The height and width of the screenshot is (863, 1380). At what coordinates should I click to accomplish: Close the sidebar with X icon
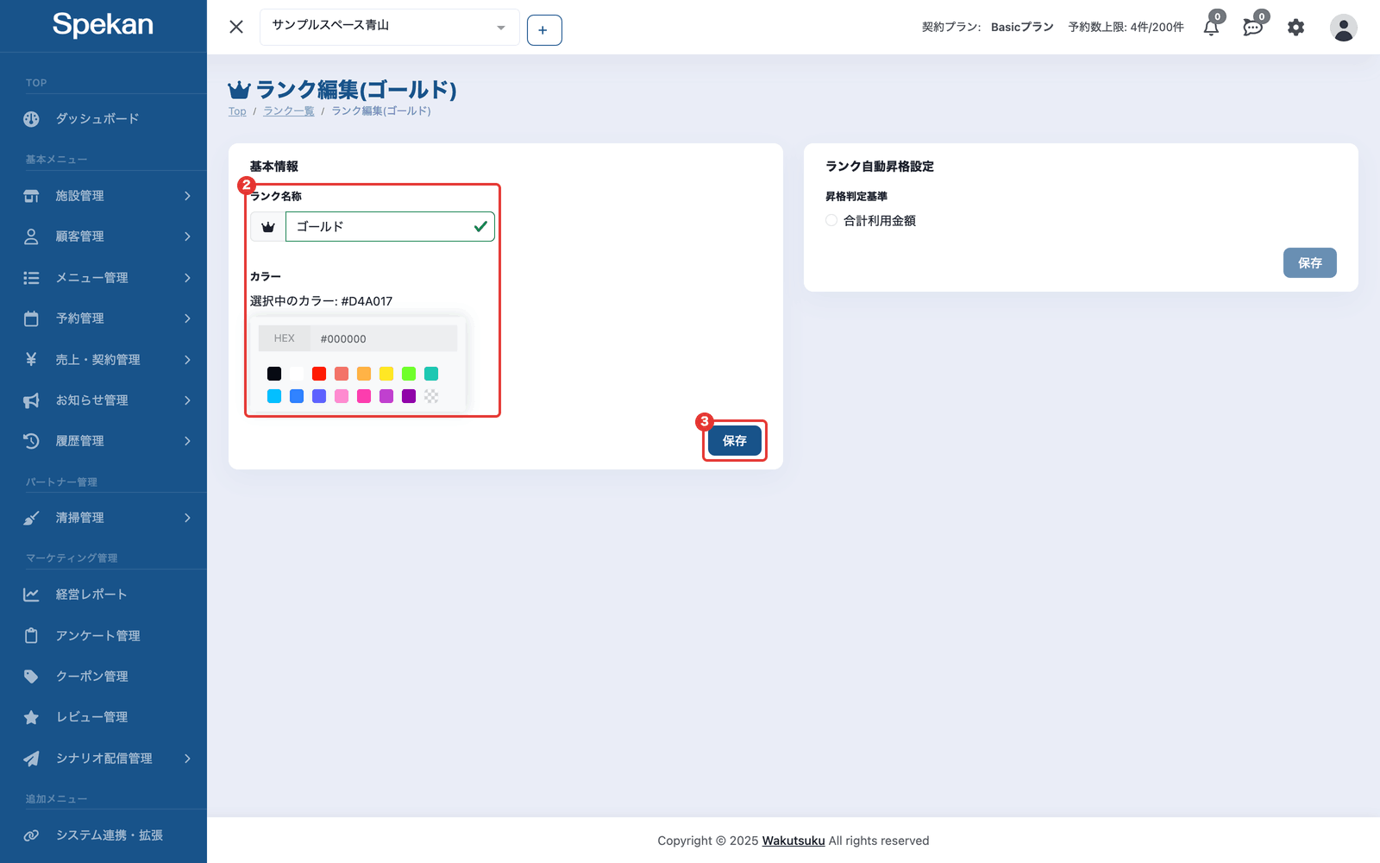click(x=236, y=27)
